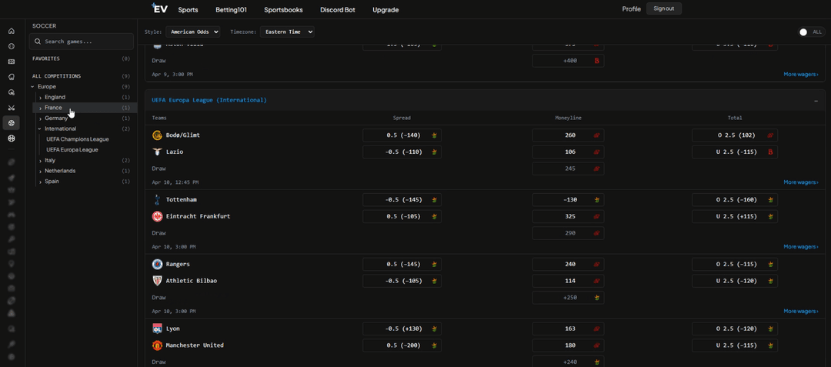Open the Betting101 menu item

coord(231,9)
